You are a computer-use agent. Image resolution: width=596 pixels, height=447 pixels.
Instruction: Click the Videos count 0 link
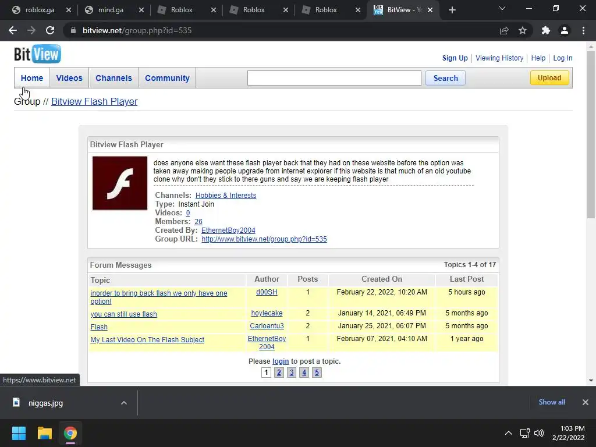[188, 213]
